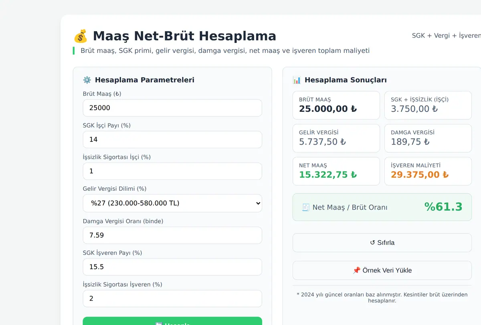Click the gear icon beside Hesaplama Parametreleri

tap(87, 80)
